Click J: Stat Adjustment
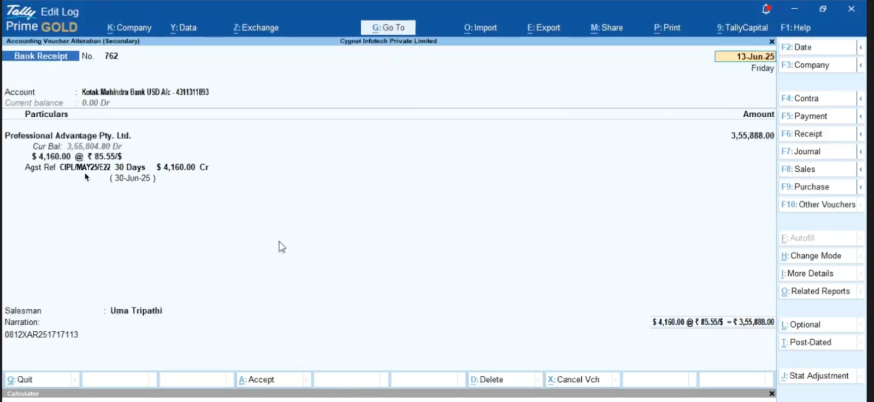This screenshot has width=874, height=402. click(x=817, y=376)
